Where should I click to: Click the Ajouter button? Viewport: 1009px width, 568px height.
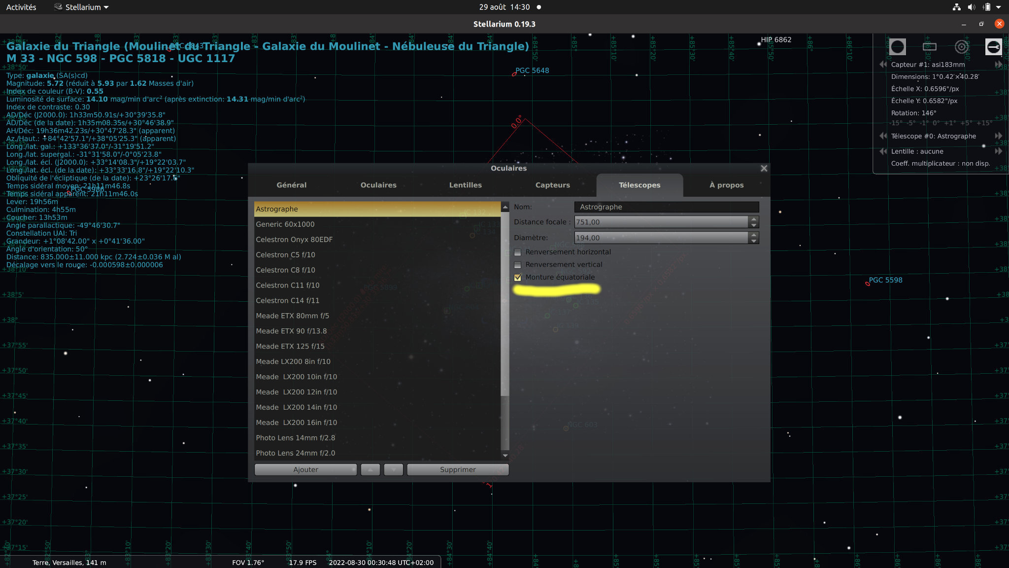tap(305, 469)
